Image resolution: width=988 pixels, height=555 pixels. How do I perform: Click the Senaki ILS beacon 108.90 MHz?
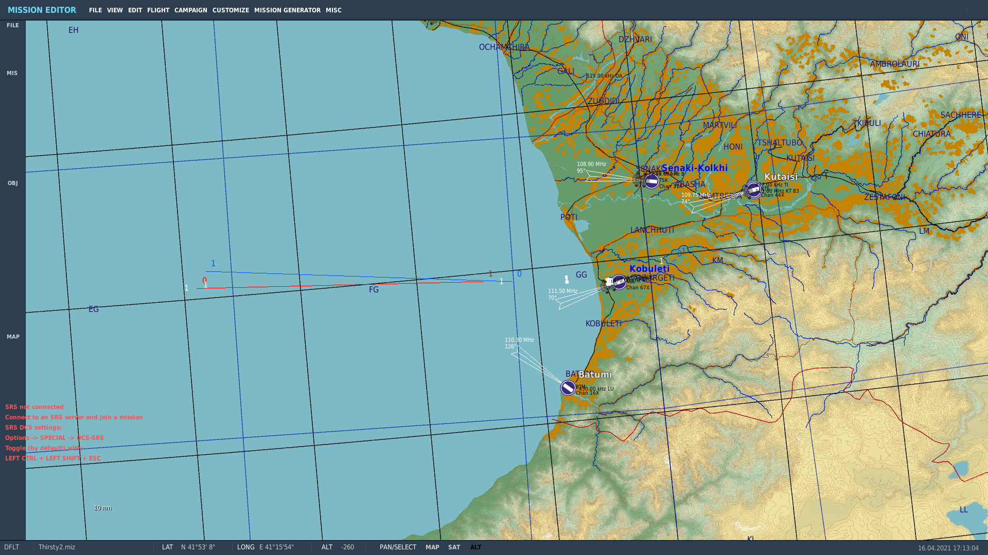[591, 164]
